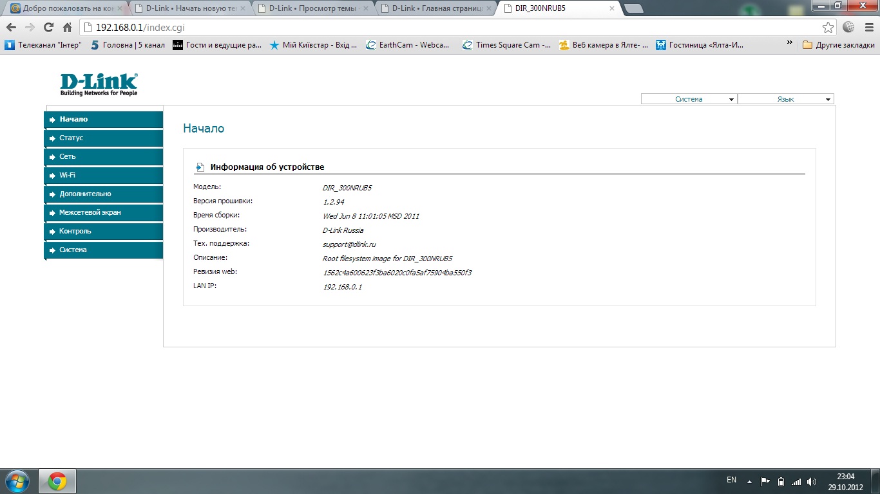Open the 'Дополнительно' sidebar section
880x494 pixels.
pos(104,194)
